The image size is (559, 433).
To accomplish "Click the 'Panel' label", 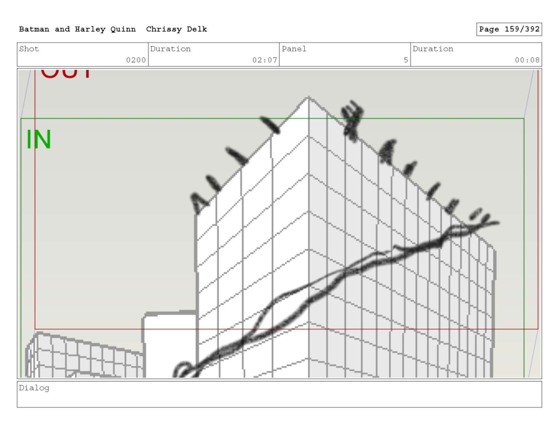I will coord(294,49).
